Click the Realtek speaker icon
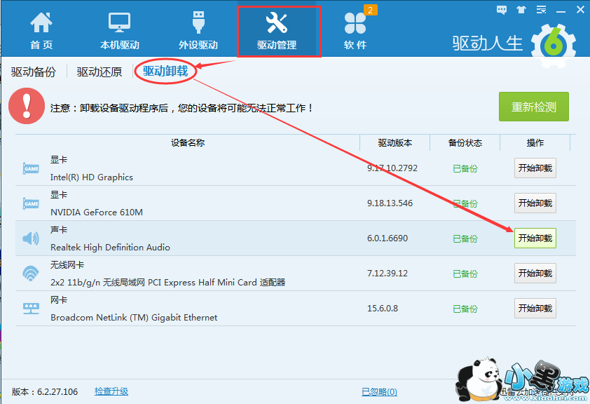The height and width of the screenshot is (404, 590). coord(31,238)
